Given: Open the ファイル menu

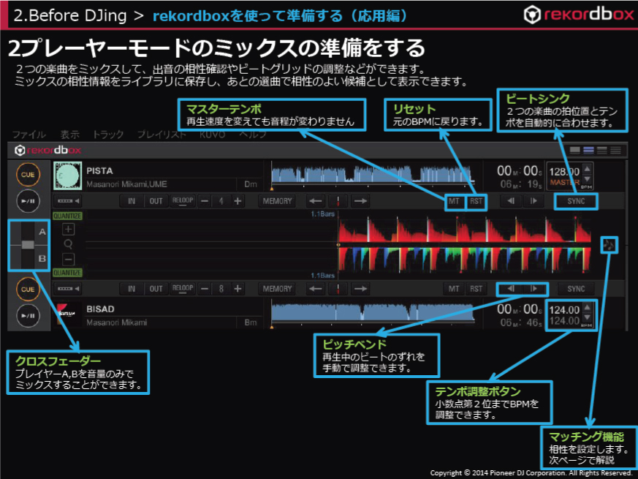Looking at the screenshot, I should click(29, 135).
